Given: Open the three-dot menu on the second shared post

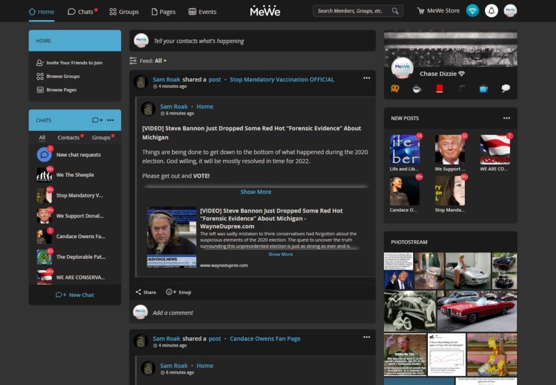Looking at the screenshot, I should pos(367,337).
